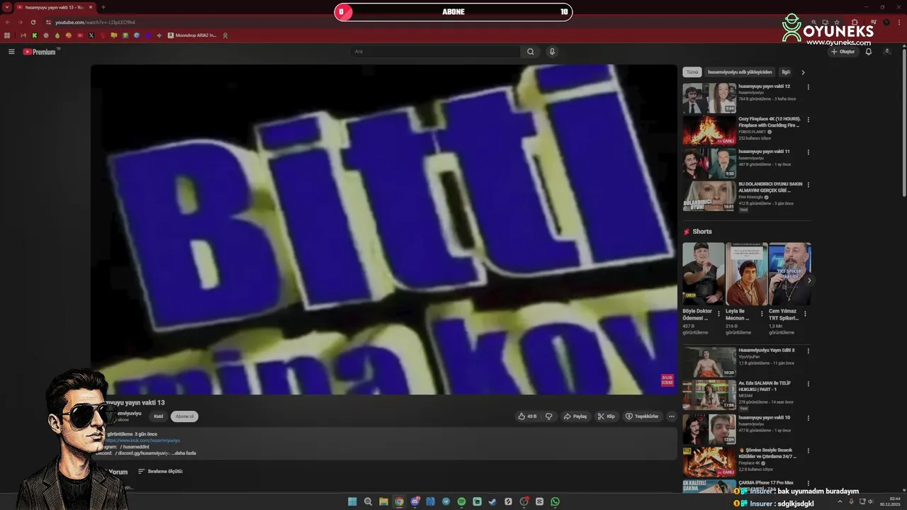The image size is (907, 510).
Task: Open husamyuyu yayın vakti 11 video
Action: 709,164
